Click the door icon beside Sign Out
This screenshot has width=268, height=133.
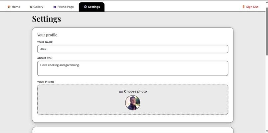click(243, 7)
